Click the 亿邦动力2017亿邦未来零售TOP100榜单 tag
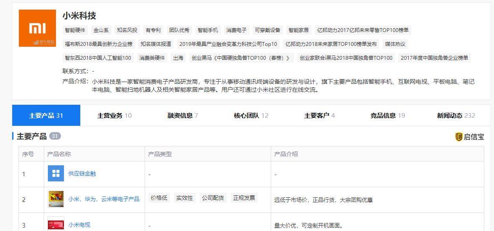The height and width of the screenshot is (231, 494). 363,30
